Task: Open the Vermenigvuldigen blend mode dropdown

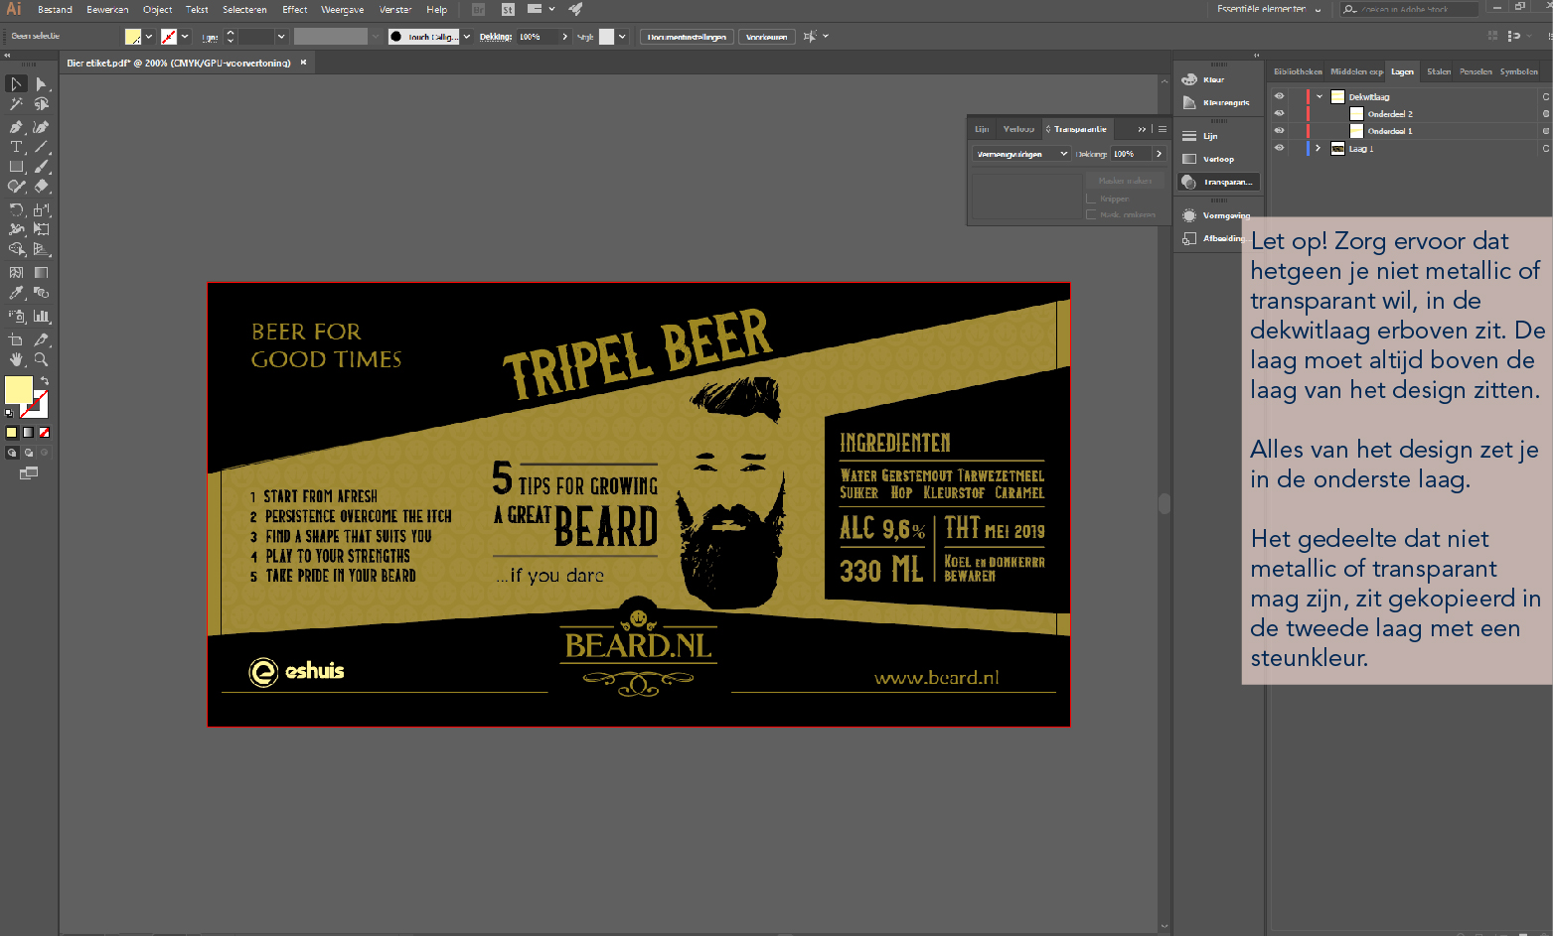Action: 1021,154
